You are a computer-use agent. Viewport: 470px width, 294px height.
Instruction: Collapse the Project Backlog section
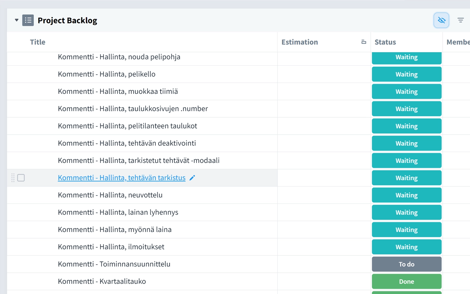pyautogui.click(x=16, y=20)
